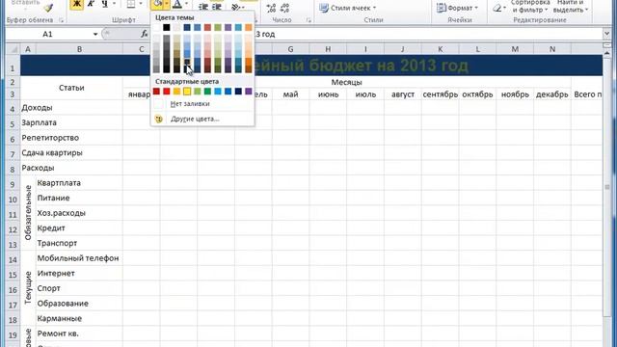Click the Месяцы merged header cell

[346, 82]
